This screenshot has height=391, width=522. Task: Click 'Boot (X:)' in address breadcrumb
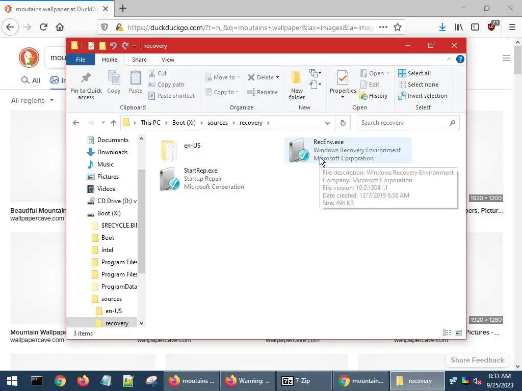pyautogui.click(x=184, y=123)
